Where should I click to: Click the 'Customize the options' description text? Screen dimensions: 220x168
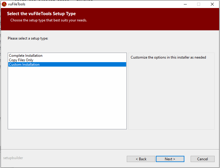(x=168, y=57)
